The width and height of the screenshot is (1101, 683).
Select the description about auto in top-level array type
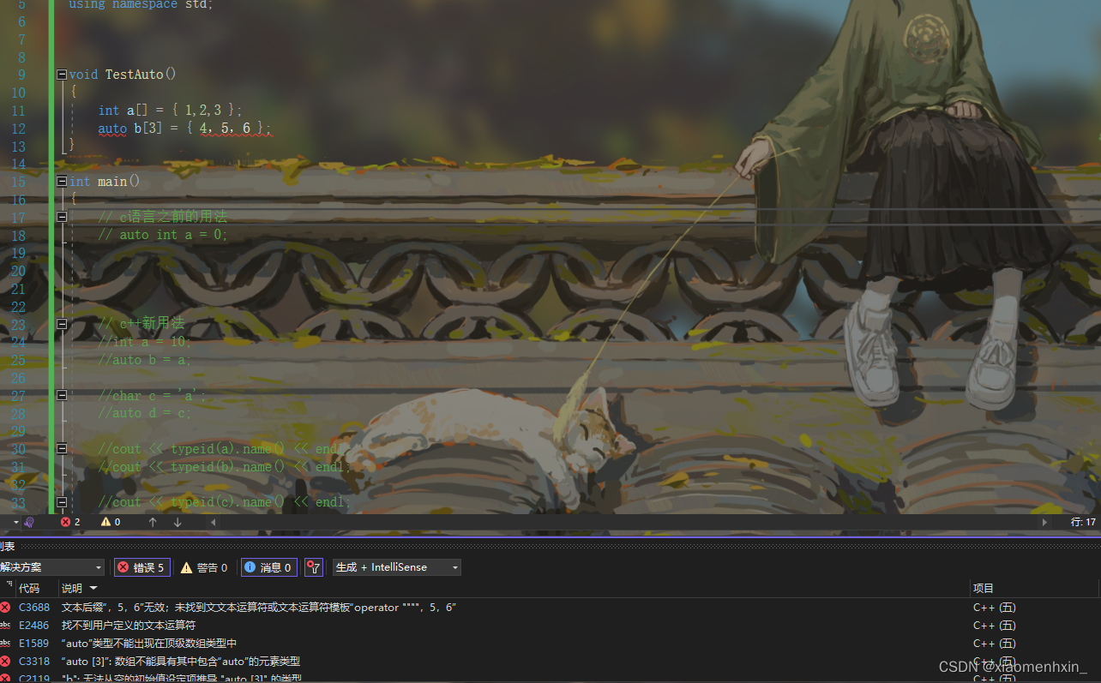(x=149, y=644)
